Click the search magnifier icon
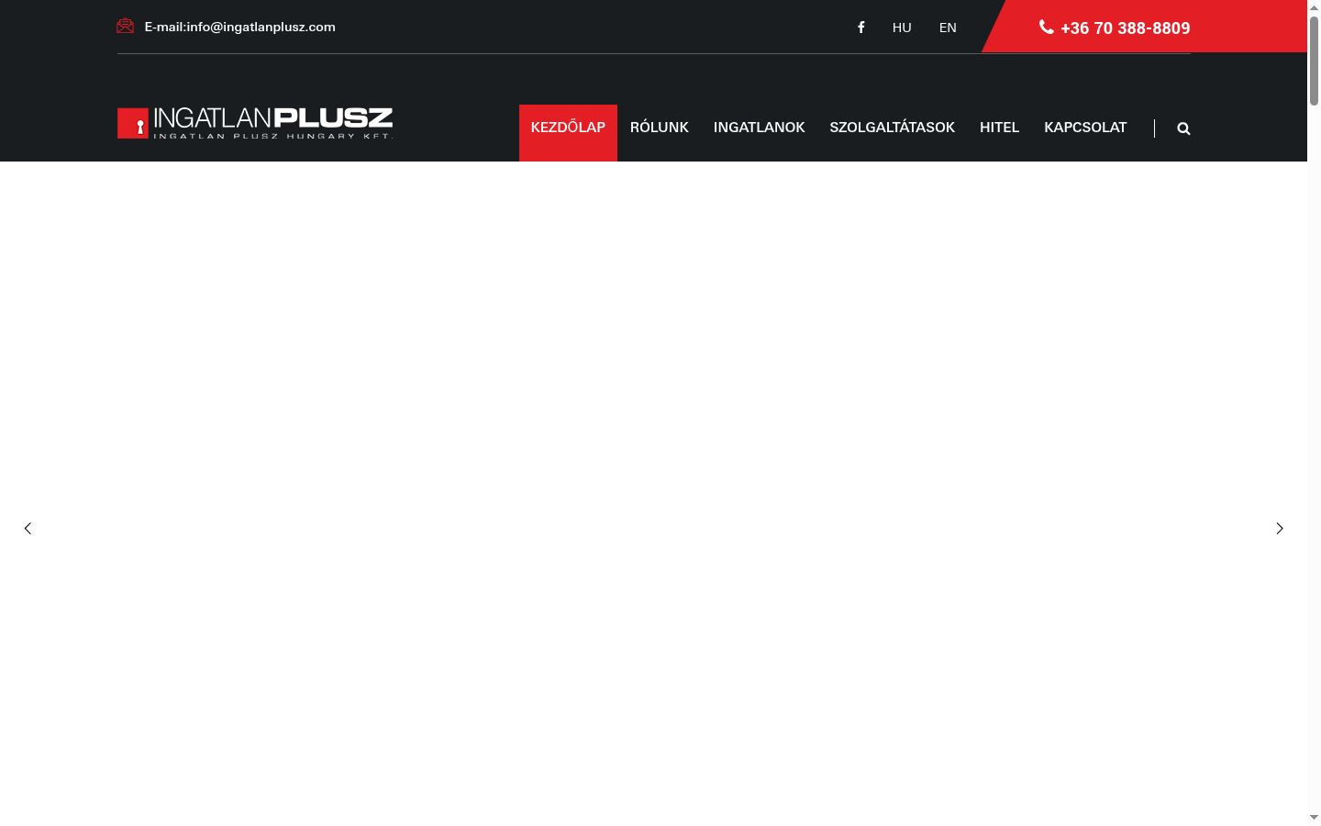 (1183, 128)
